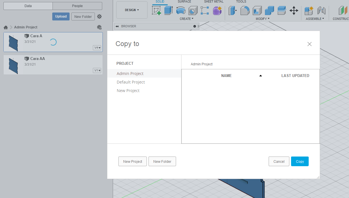The image size is (349, 198).
Task: Click Admin Project path label in dialog
Action: [202, 64]
